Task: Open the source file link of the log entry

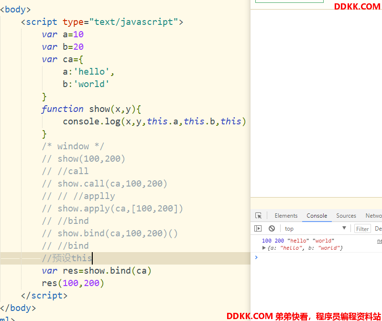Action: [x=380, y=241]
